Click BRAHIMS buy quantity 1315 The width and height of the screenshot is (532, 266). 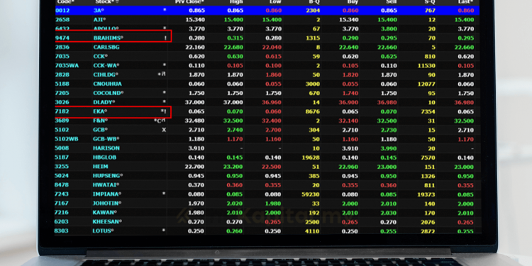(313, 38)
